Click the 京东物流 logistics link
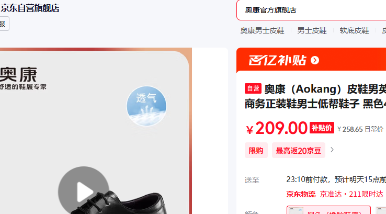This screenshot has height=214, width=386. [x=301, y=194]
